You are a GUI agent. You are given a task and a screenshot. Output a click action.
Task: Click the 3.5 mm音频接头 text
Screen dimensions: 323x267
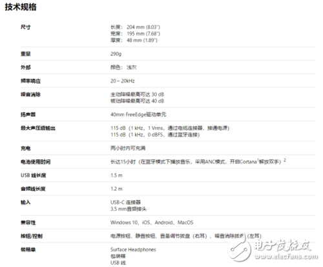[x=129, y=209]
